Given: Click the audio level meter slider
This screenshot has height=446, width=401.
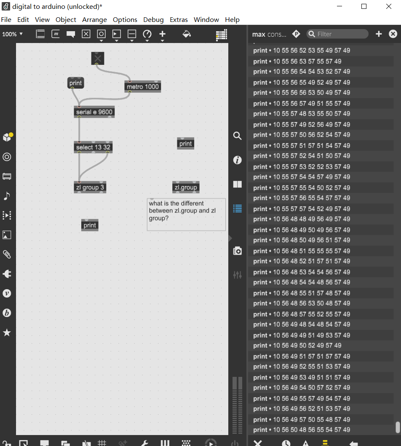Looking at the screenshot, I should [x=237, y=405].
